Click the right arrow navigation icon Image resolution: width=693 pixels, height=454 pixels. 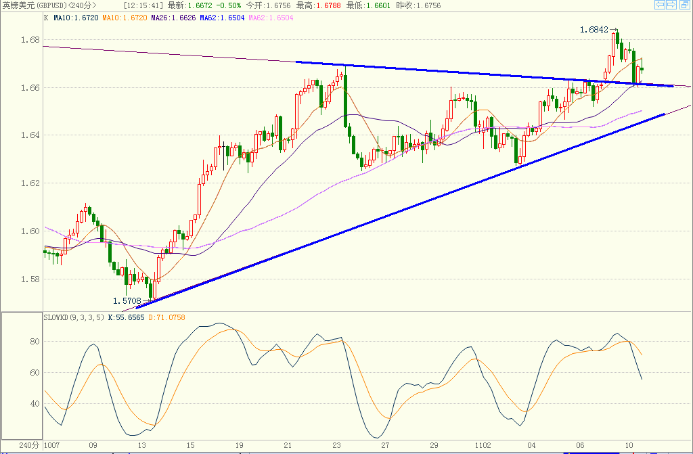671,5
